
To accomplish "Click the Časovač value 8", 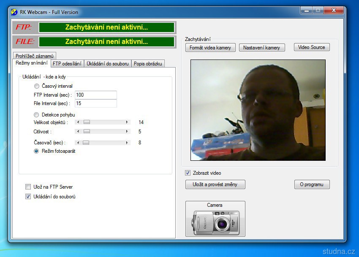I will pos(140,143).
